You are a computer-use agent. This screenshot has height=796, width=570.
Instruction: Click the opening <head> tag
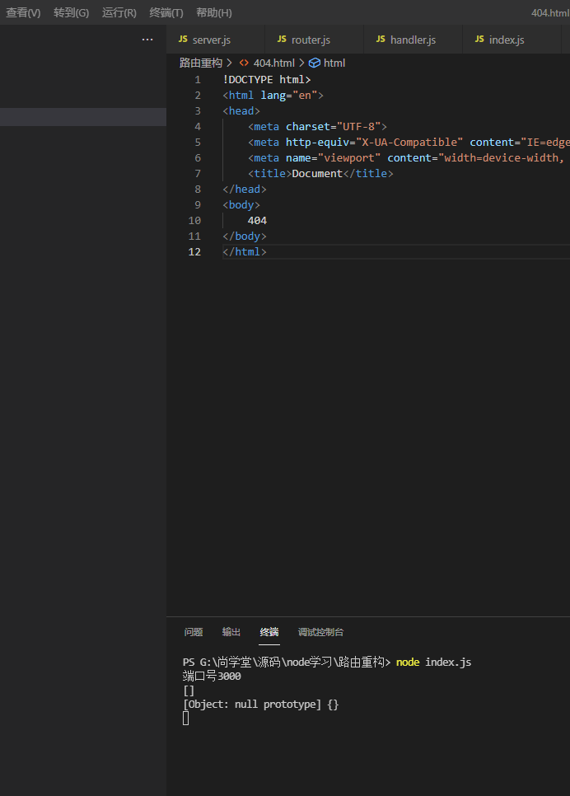241,110
